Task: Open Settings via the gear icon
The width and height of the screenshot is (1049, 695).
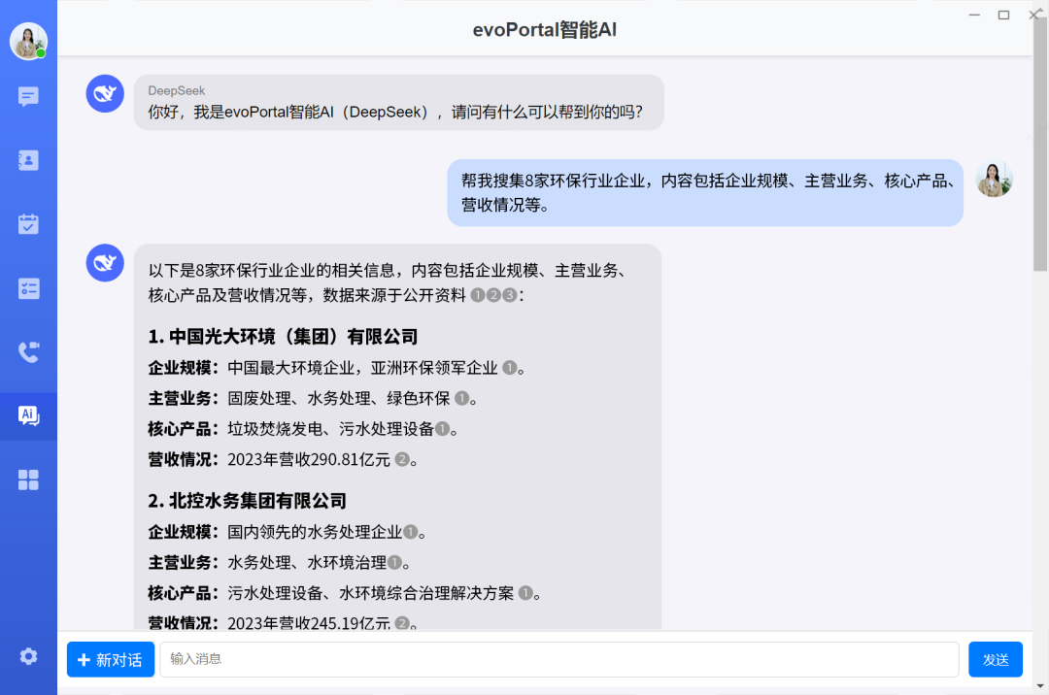Action: [28, 656]
